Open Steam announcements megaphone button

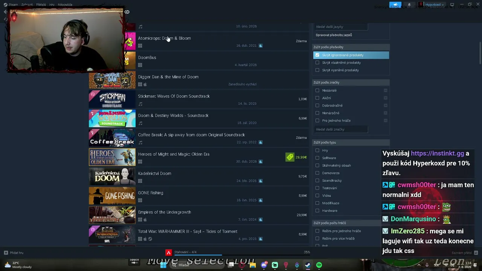coord(395,5)
